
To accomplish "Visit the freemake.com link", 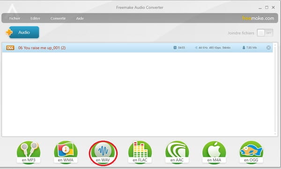I will tap(258, 18).
